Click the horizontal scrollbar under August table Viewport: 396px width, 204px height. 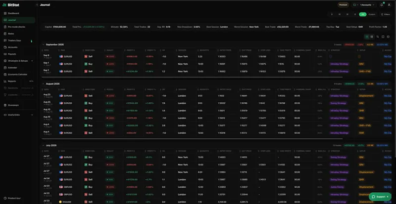pyautogui.click(x=192, y=139)
